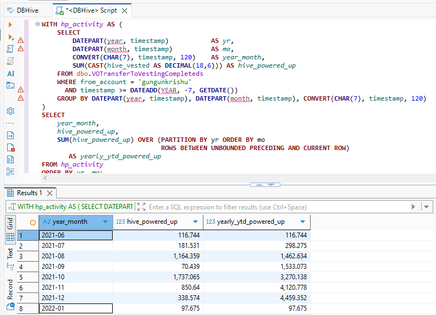Click the yearly_ytd_powered_up column header
This screenshot has height=315, width=436.
[250, 222]
